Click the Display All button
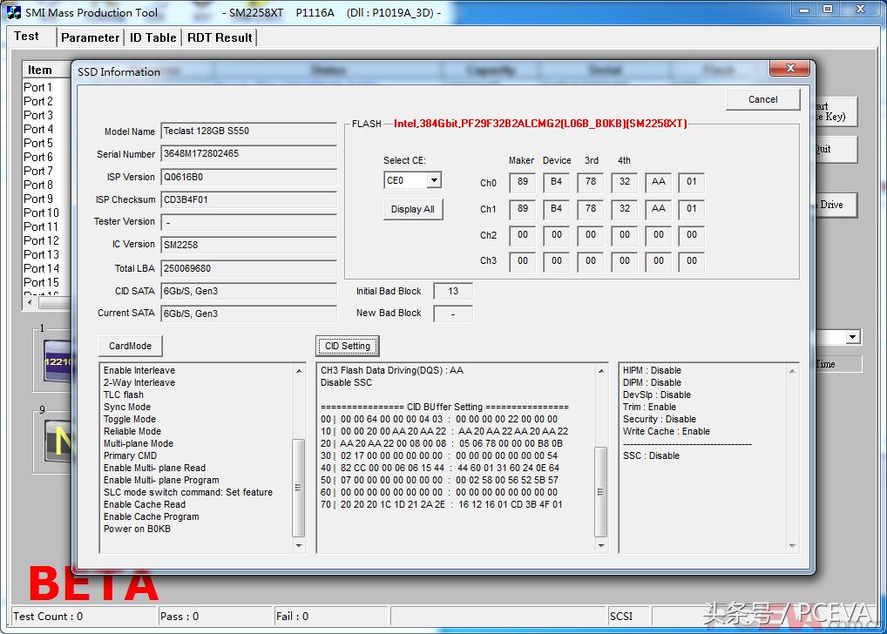887x634 pixels. click(x=412, y=209)
